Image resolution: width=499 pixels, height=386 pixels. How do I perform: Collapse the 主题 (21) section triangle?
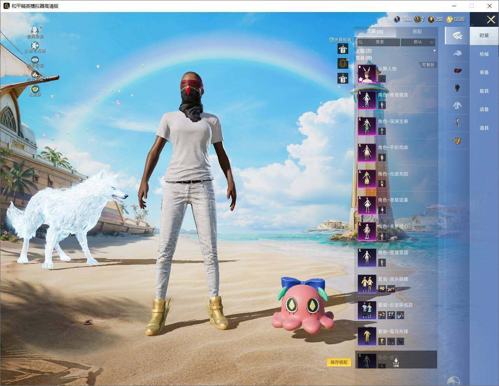click(434, 51)
